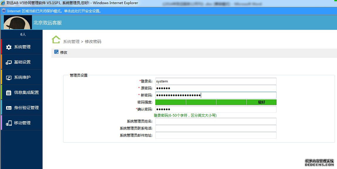Click the 系统管理 breadcrumb link
The image size is (337, 169).
[71, 42]
